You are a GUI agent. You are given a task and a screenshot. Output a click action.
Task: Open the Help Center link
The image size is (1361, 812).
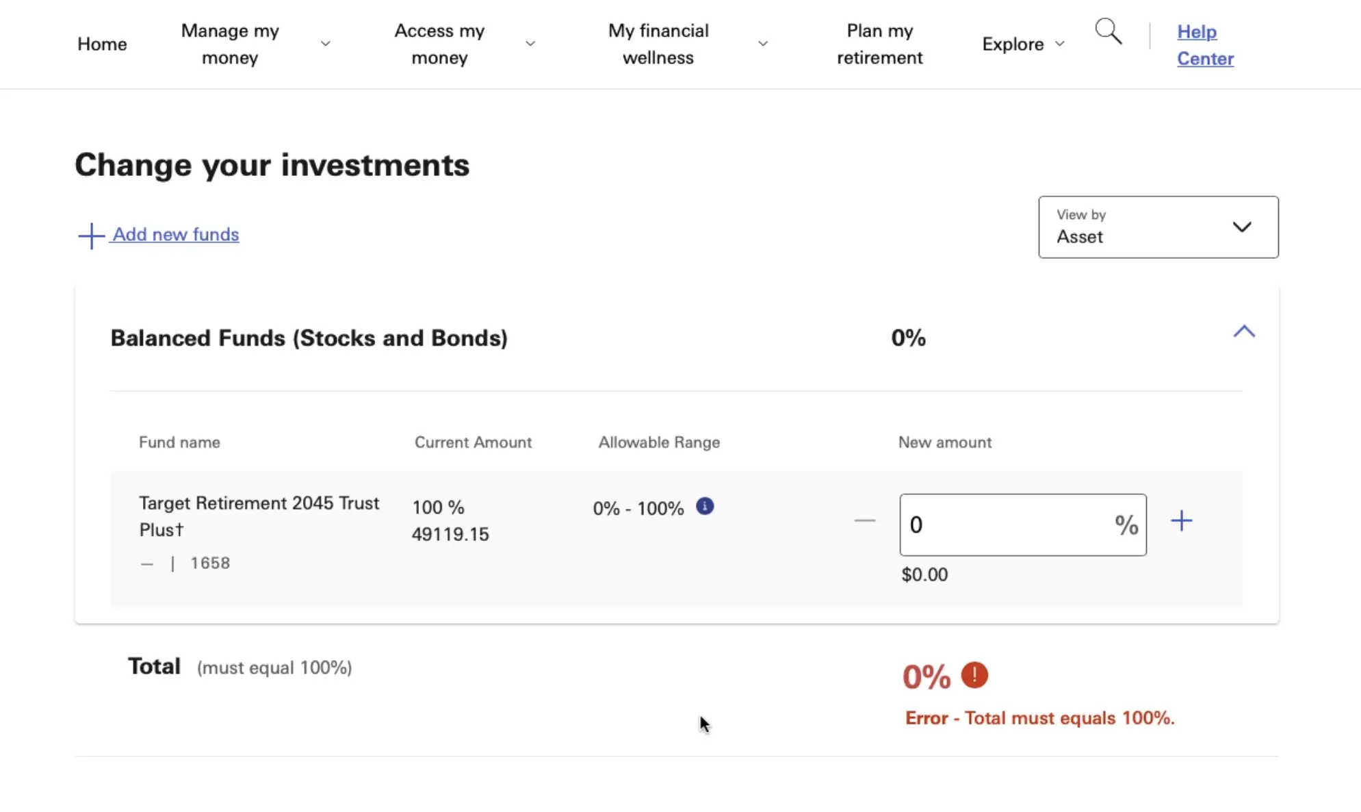(1205, 45)
